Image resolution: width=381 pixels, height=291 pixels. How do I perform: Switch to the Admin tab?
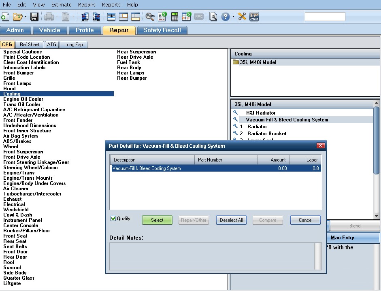pos(15,30)
